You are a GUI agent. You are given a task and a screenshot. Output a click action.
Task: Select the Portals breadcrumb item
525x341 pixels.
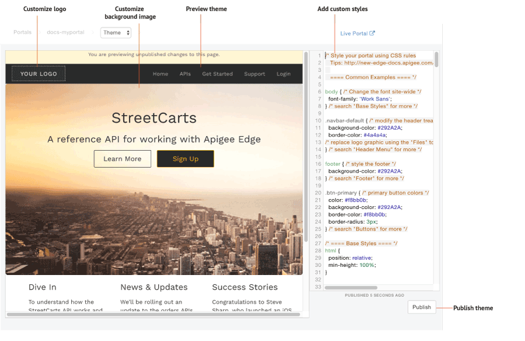point(22,33)
